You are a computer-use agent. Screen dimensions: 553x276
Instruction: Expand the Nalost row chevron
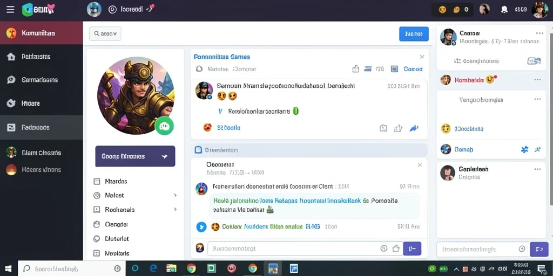point(175,195)
